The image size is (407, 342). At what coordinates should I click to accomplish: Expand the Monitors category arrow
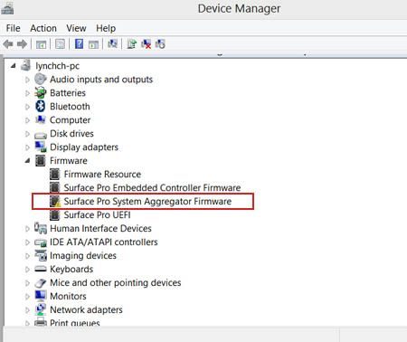click(27, 297)
